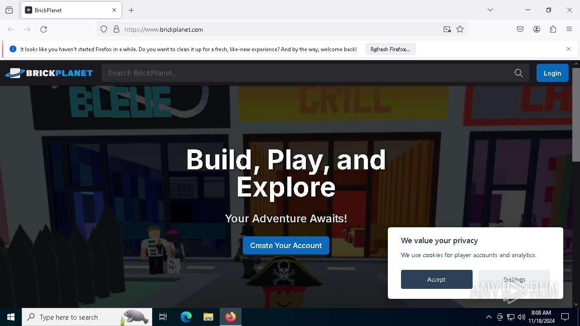Open a new tab with plus button
Viewport: 580px width, 326px height.
131,10
